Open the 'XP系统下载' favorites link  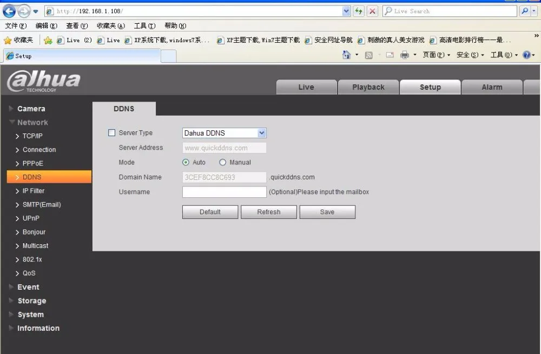click(167, 41)
